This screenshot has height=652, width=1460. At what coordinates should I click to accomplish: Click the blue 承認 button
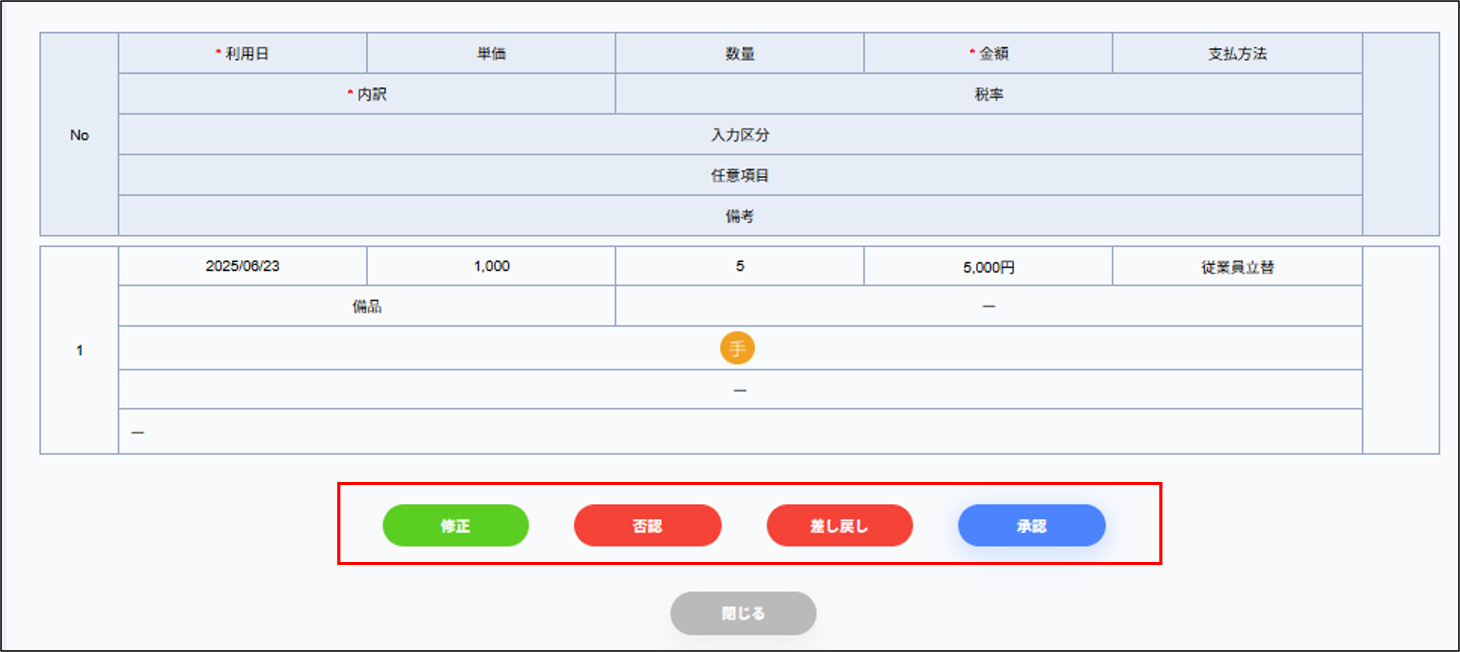click(1031, 526)
